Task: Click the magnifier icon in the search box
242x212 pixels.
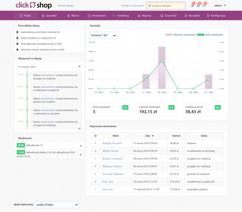Action: click(150, 6)
